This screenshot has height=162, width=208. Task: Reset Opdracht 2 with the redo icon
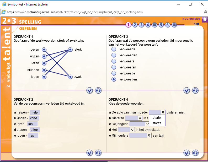coord(98,153)
